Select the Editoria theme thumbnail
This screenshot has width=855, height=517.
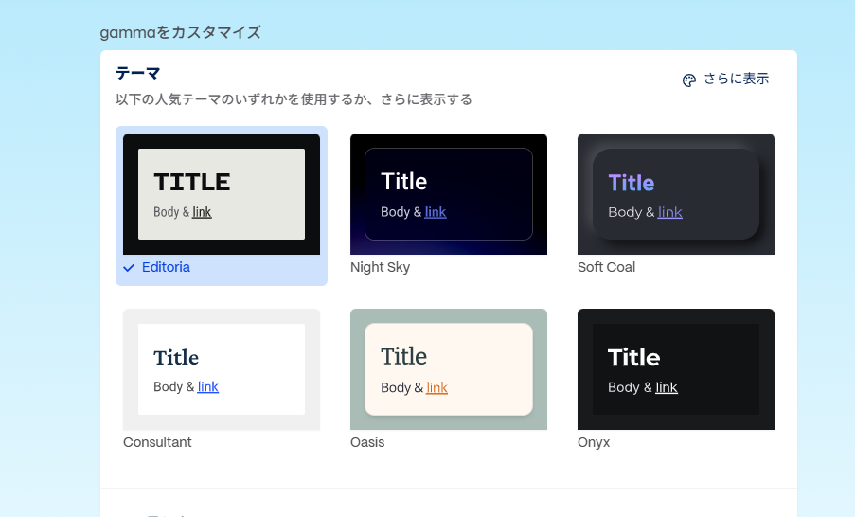click(222, 194)
